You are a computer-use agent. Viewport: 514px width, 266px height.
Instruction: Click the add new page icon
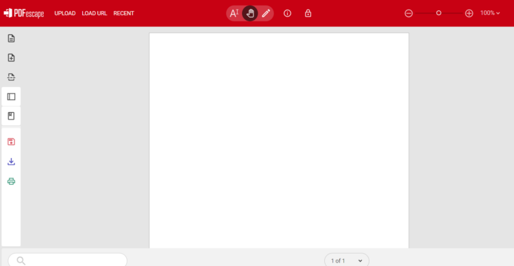[11, 57]
